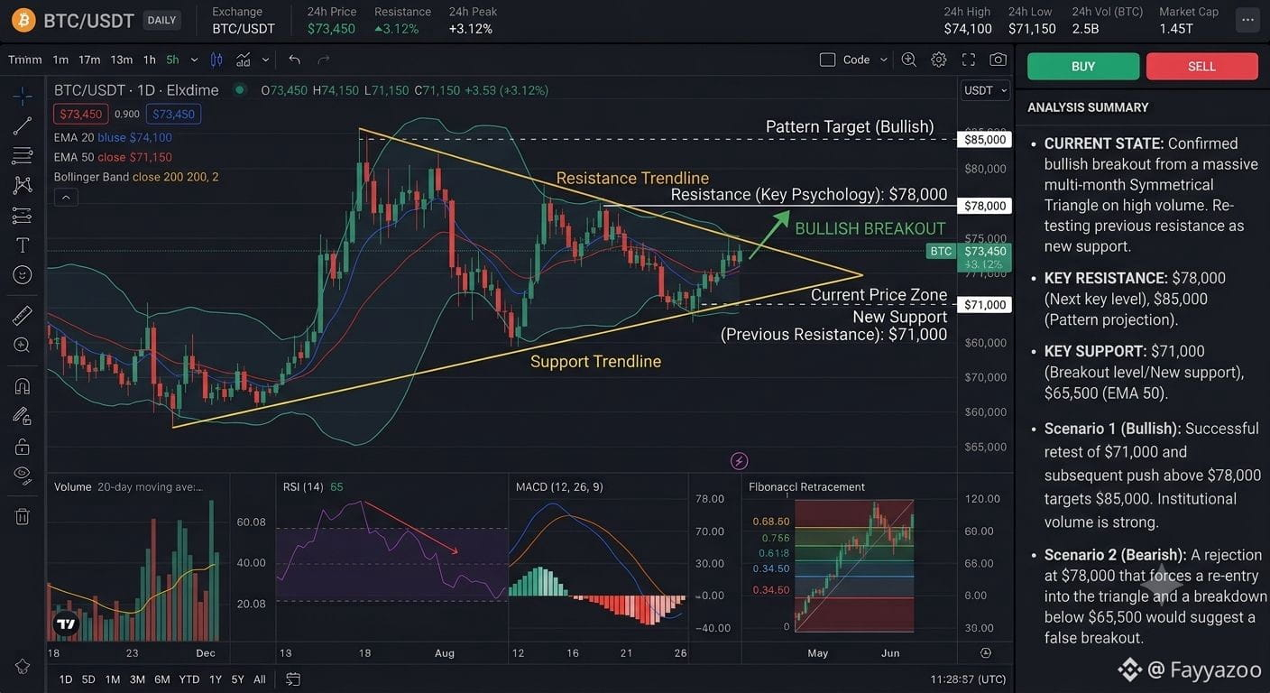This screenshot has height=693, width=1270.
Task: Select the EMA 50 indicator legend
Action: (x=113, y=157)
